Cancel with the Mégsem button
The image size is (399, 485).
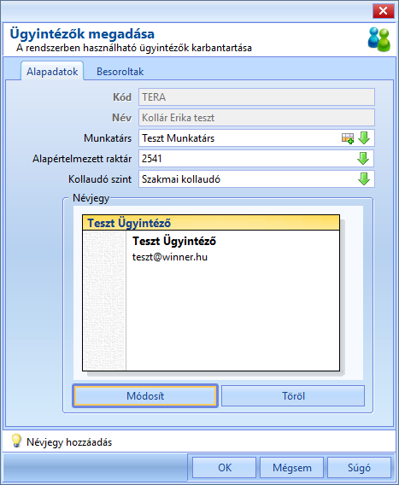click(292, 468)
